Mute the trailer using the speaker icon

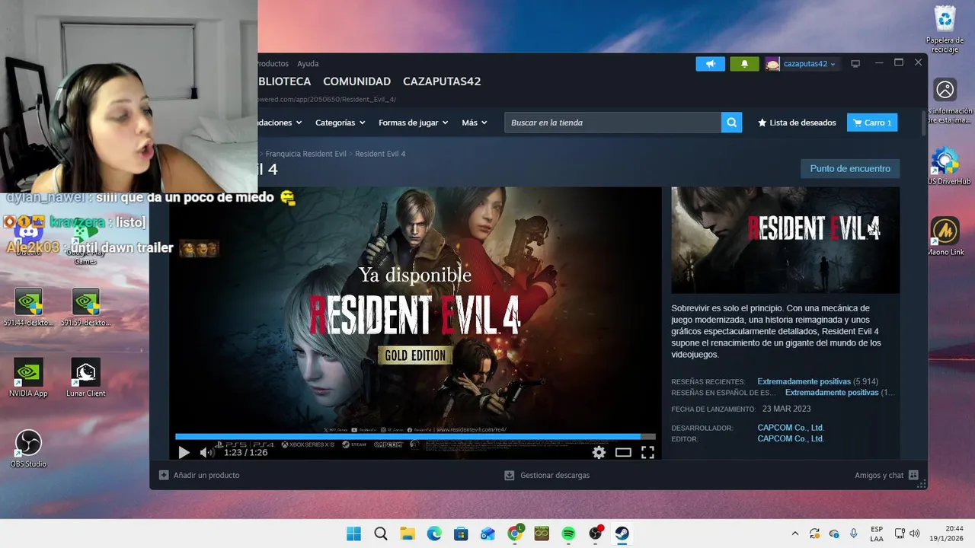point(206,452)
